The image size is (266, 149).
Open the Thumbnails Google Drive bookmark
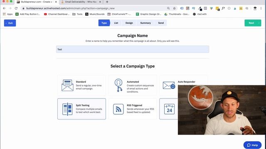177,14
